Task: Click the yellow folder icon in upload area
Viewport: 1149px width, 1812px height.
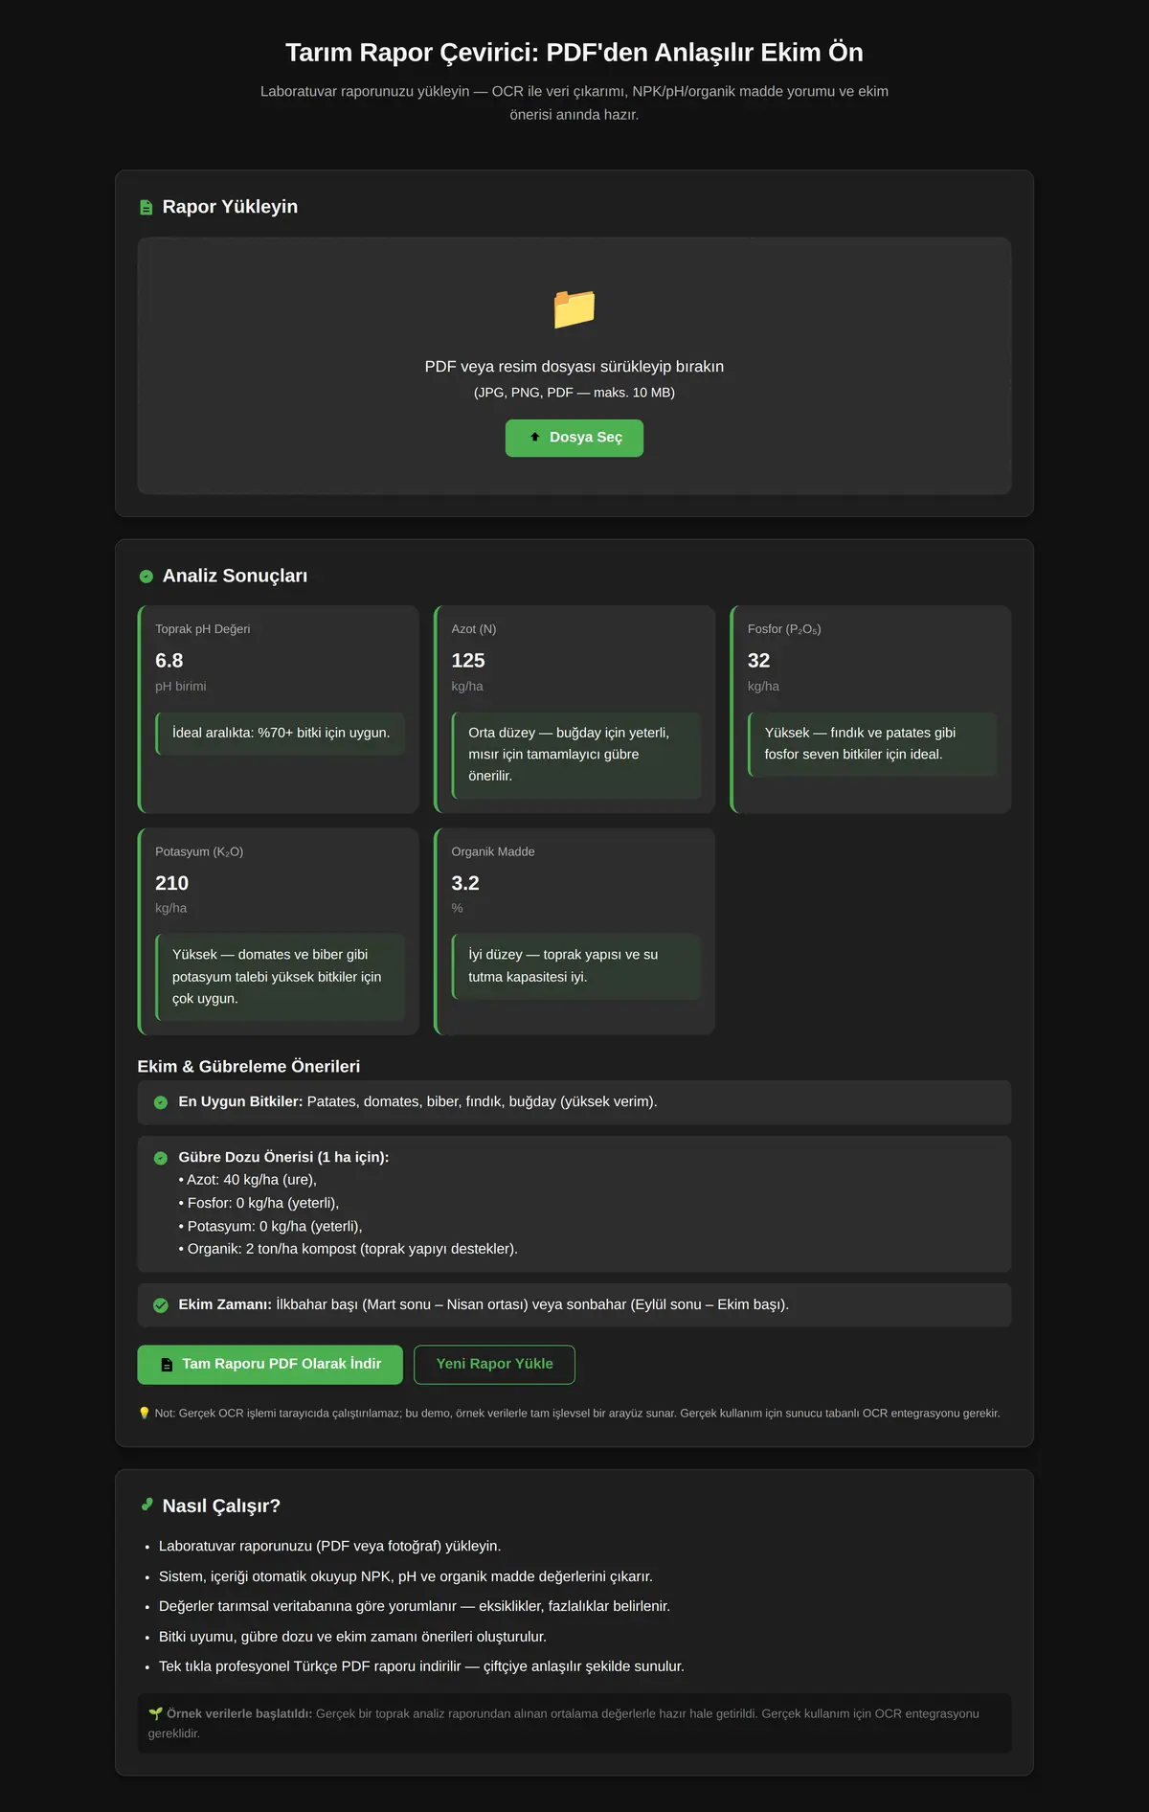Action: pos(574,308)
